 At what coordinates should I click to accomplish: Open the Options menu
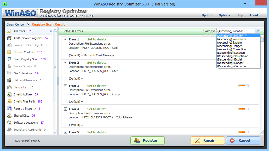pyautogui.click(x=224, y=15)
